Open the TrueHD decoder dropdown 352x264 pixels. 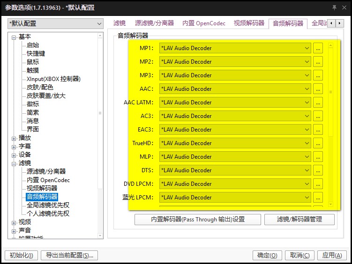pos(235,143)
